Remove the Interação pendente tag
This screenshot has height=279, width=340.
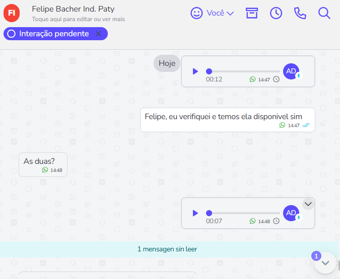(x=98, y=34)
